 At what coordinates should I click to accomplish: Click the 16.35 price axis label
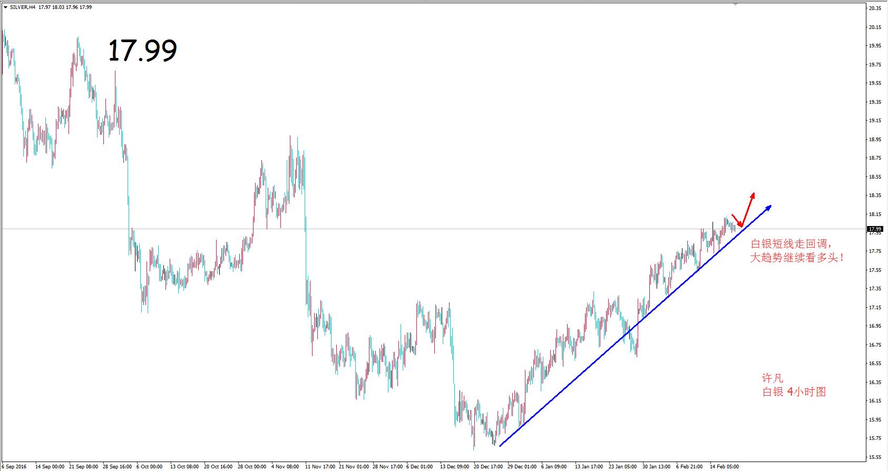875,382
